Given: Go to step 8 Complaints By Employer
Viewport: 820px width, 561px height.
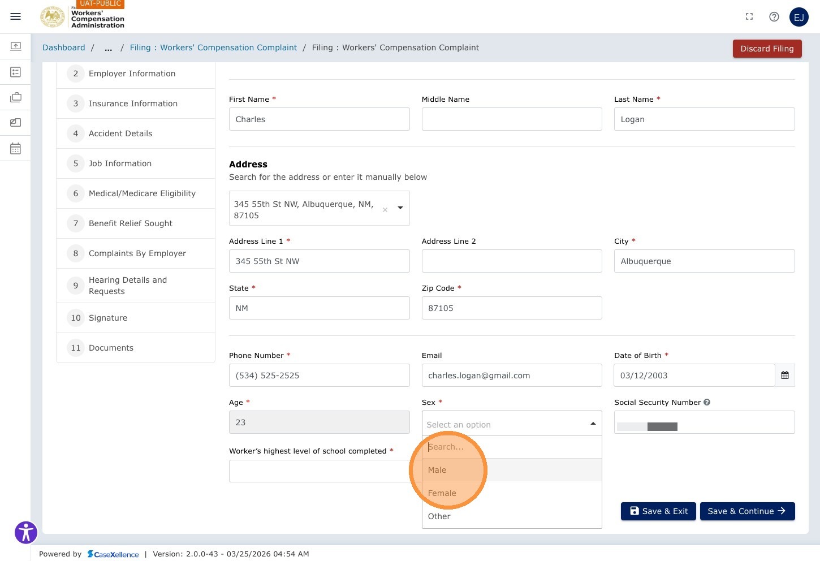Looking at the screenshot, I should [x=136, y=253].
